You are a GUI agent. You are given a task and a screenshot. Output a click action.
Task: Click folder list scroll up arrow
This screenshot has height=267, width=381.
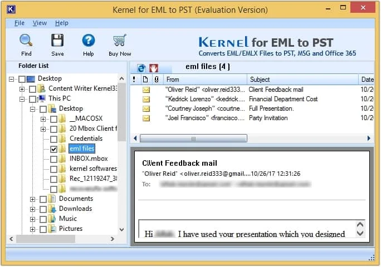(122, 78)
